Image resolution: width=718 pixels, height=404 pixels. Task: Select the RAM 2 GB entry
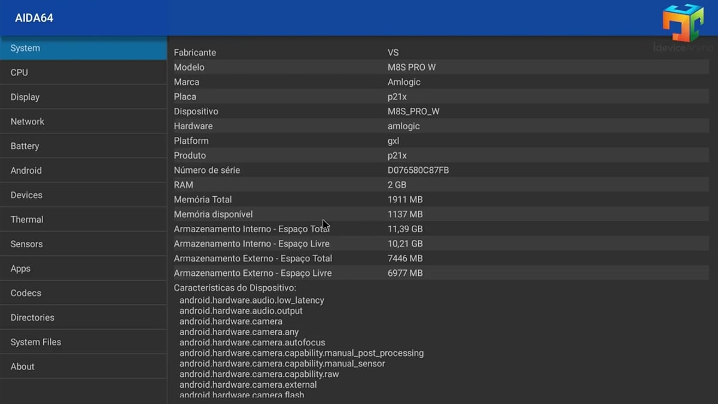tap(359, 184)
